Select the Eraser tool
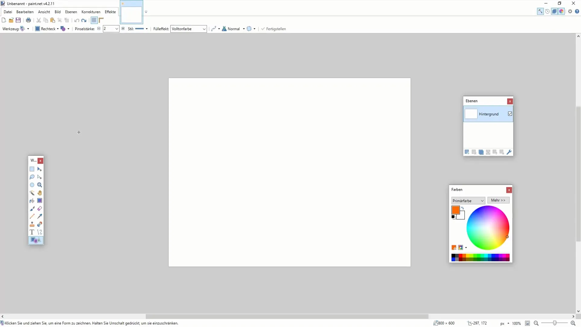Viewport: 581px width, 327px height. [x=40, y=209]
